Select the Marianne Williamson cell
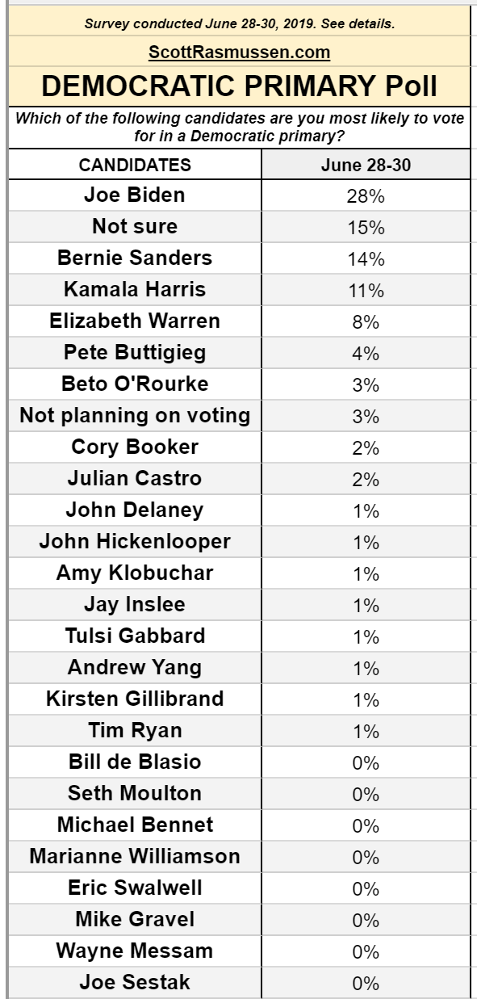 [135, 856]
